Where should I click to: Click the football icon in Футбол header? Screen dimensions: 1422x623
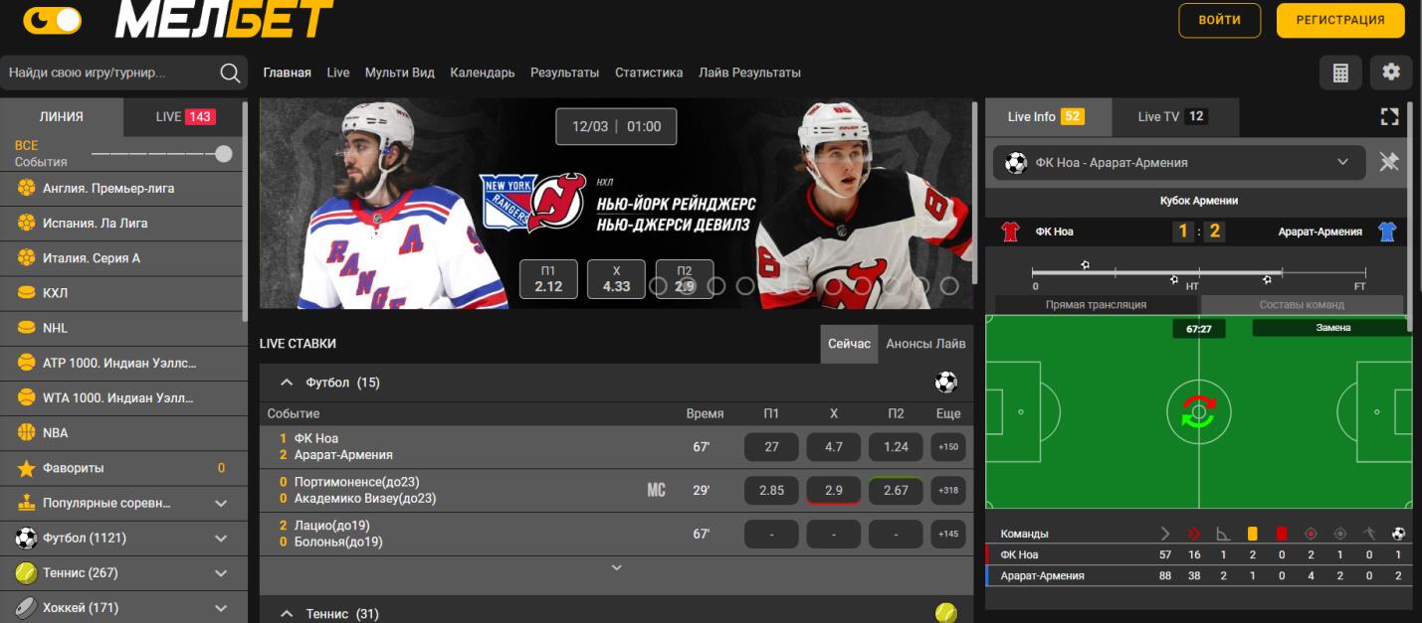[x=945, y=383]
